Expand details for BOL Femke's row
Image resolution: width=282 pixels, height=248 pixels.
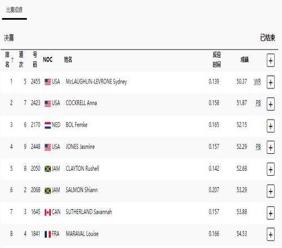(x=271, y=126)
